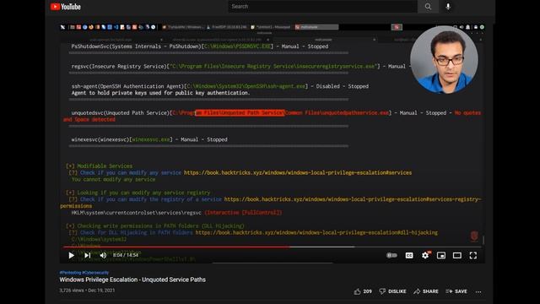Click the Kali menu icon in video panel
The height and width of the screenshot is (304, 540).
click(62, 27)
